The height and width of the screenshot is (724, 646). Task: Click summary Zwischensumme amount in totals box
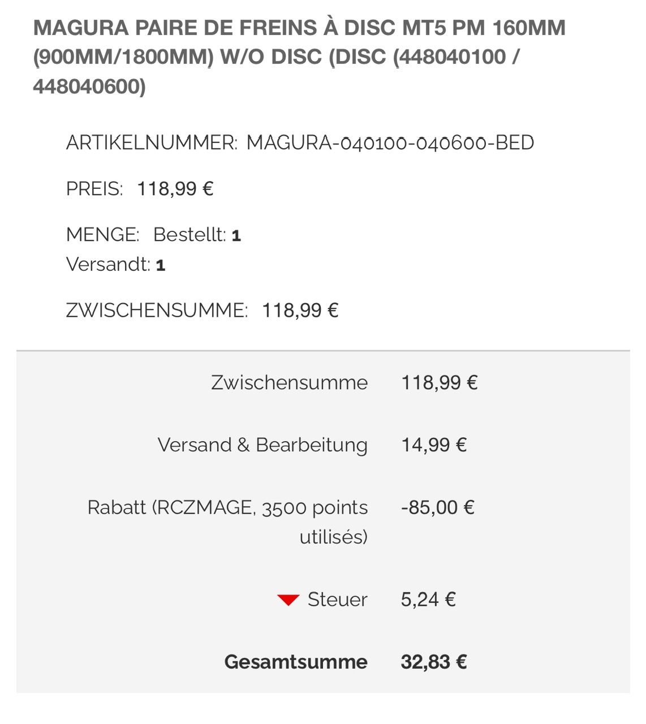[440, 383]
